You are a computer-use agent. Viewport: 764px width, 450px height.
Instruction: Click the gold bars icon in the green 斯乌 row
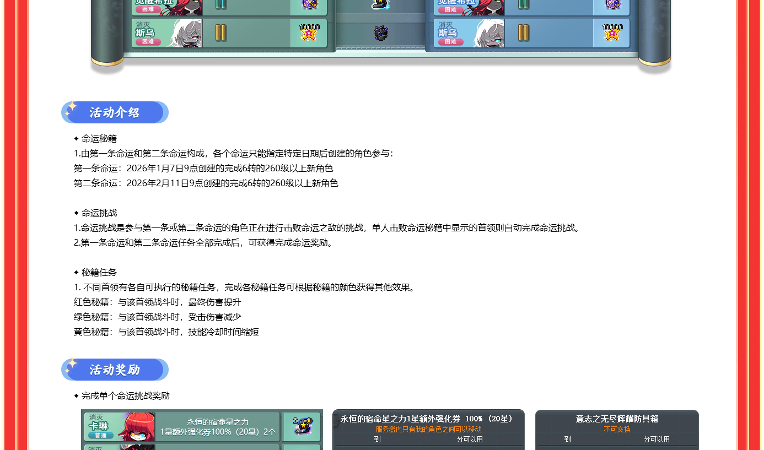pos(220,33)
